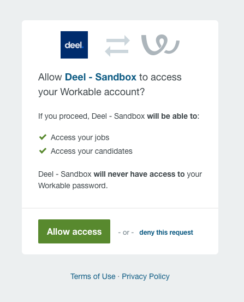
Task: Click the 'will be able to' bold text
Action: click(172, 116)
